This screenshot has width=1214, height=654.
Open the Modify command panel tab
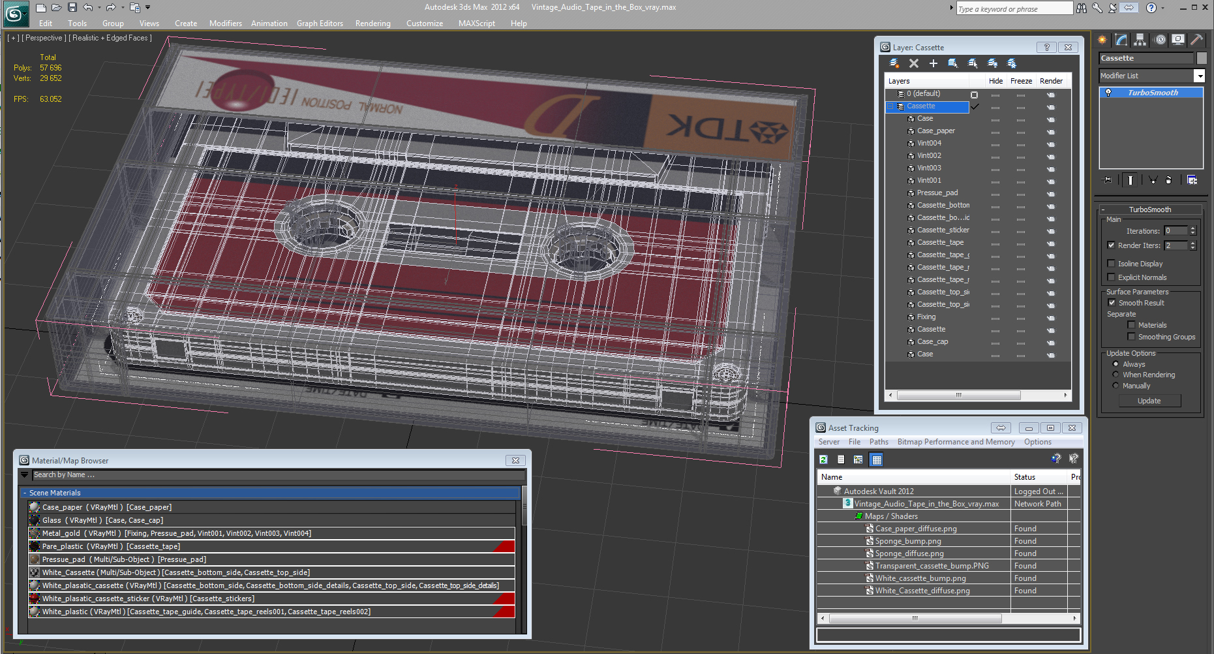coord(1121,40)
